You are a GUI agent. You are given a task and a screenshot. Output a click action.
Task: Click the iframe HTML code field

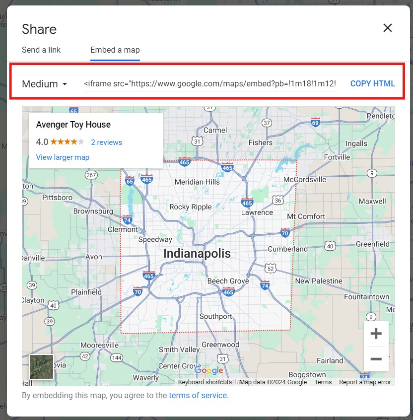pos(209,84)
